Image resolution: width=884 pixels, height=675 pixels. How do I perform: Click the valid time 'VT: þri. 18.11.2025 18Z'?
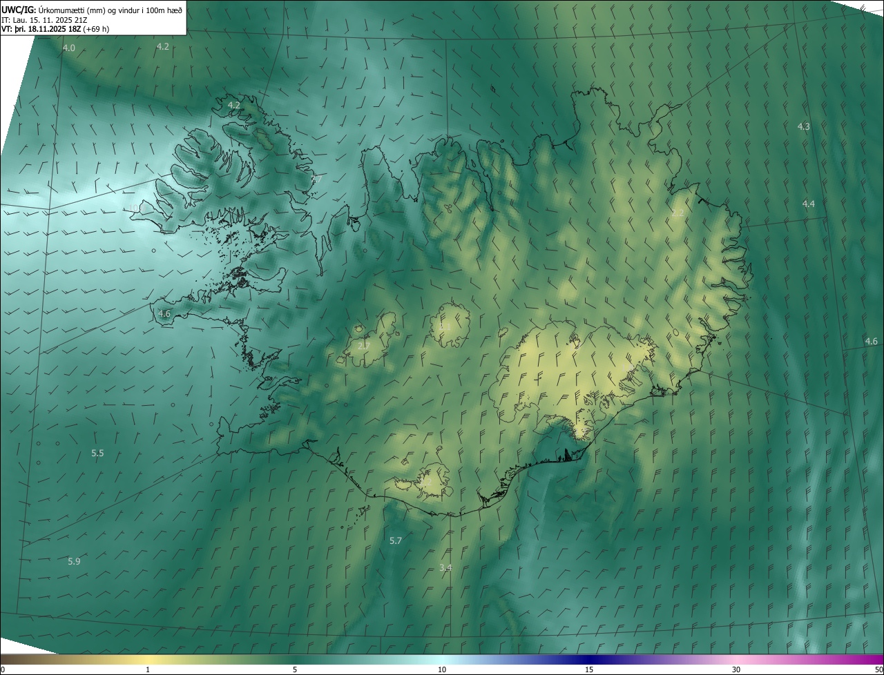[x=41, y=29]
